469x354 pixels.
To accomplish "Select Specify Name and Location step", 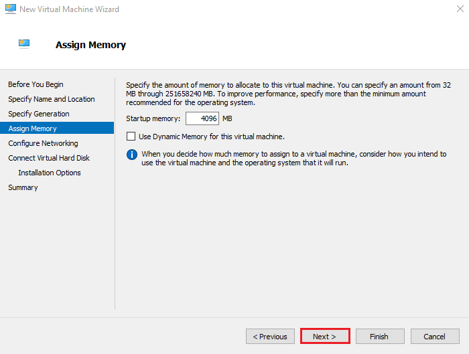I will click(52, 99).
